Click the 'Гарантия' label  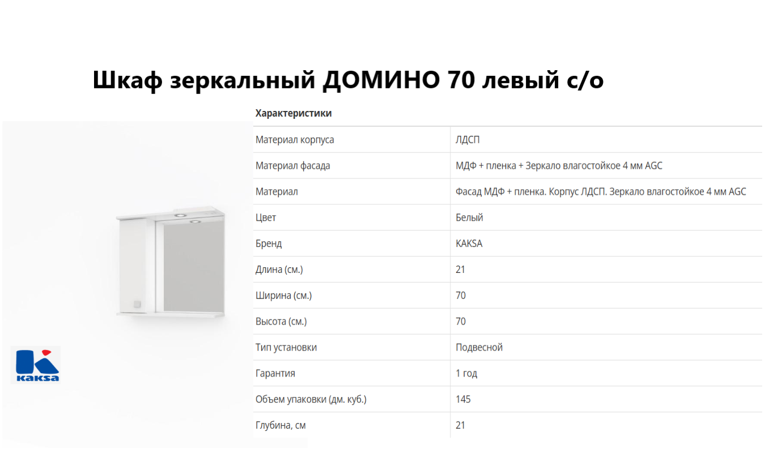tap(275, 374)
